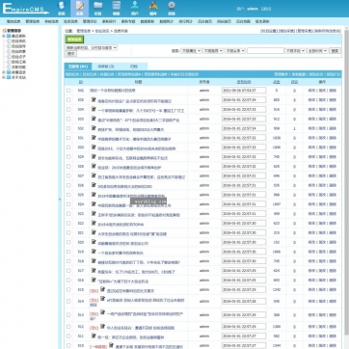Switch to the Archive (归档) tab
The height and width of the screenshot is (349, 349).
coord(134,67)
